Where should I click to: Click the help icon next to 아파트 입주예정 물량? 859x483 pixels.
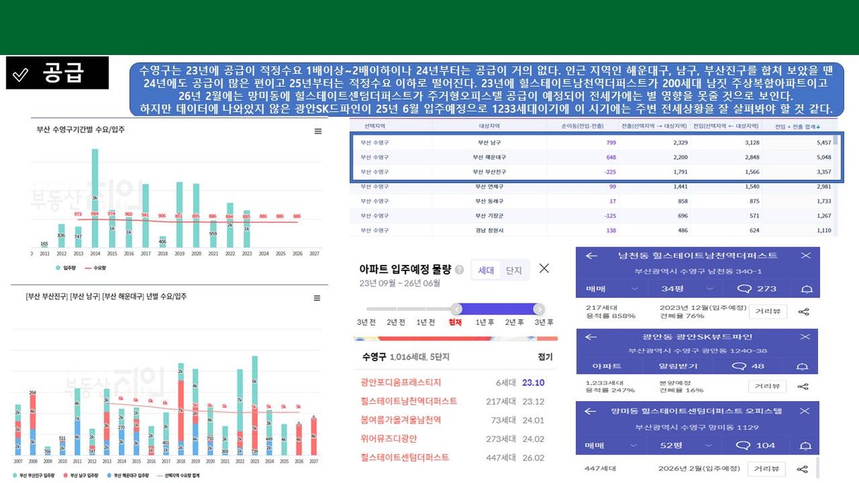click(459, 270)
